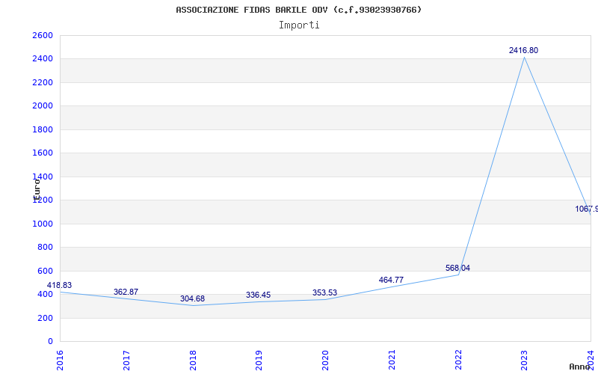
Task: Click the y-axis value 200
Action: [45, 318]
